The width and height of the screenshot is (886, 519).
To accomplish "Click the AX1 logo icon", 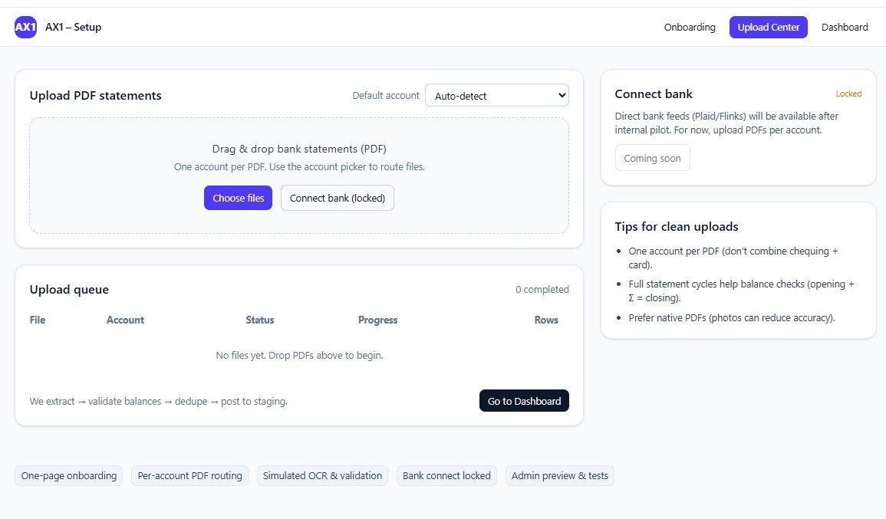I will tap(25, 28).
